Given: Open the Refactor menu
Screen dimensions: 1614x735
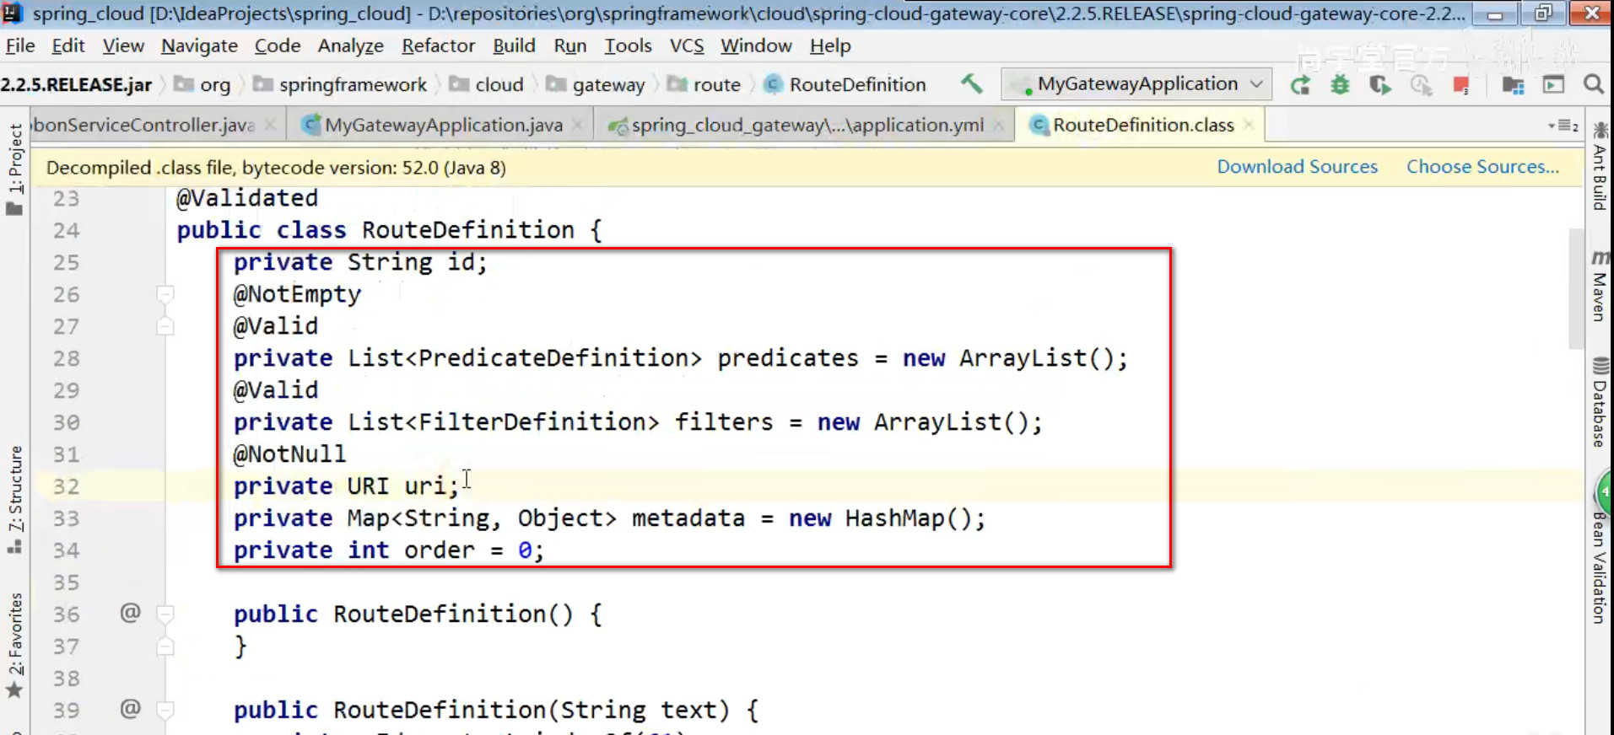Looking at the screenshot, I should 438,46.
